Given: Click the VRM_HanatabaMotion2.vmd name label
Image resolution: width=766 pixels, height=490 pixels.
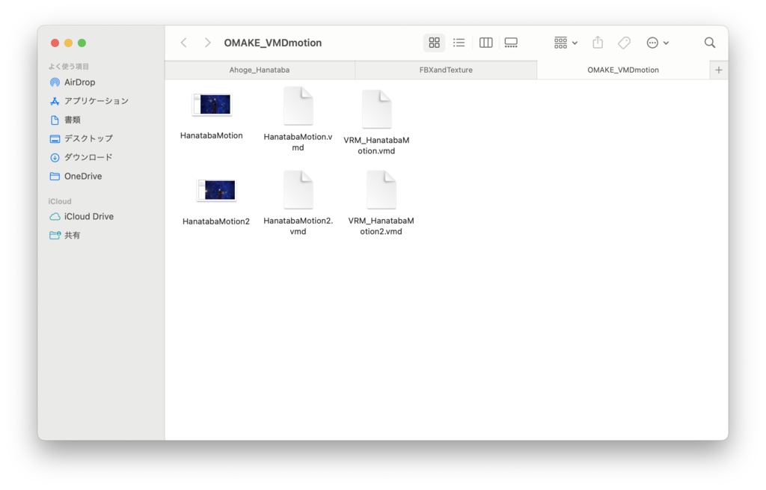Looking at the screenshot, I should pyautogui.click(x=381, y=226).
